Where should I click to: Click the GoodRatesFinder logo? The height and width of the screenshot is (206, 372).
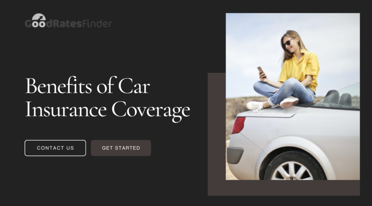(68, 21)
